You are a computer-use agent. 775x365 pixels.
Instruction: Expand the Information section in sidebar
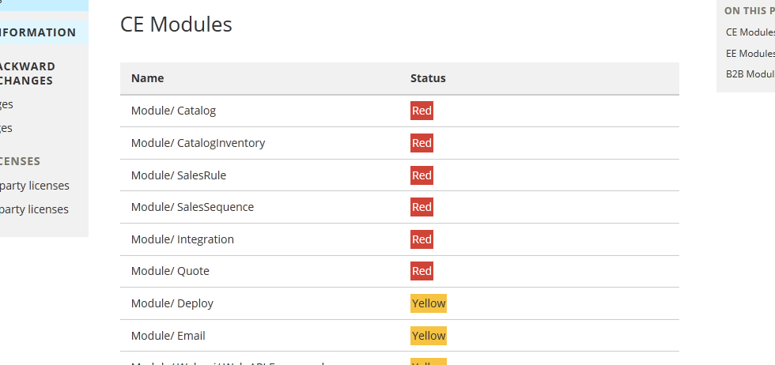[38, 32]
